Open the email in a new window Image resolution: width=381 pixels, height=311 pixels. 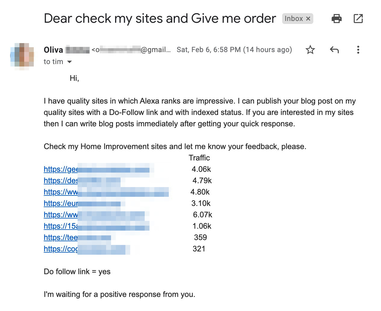pos(358,19)
